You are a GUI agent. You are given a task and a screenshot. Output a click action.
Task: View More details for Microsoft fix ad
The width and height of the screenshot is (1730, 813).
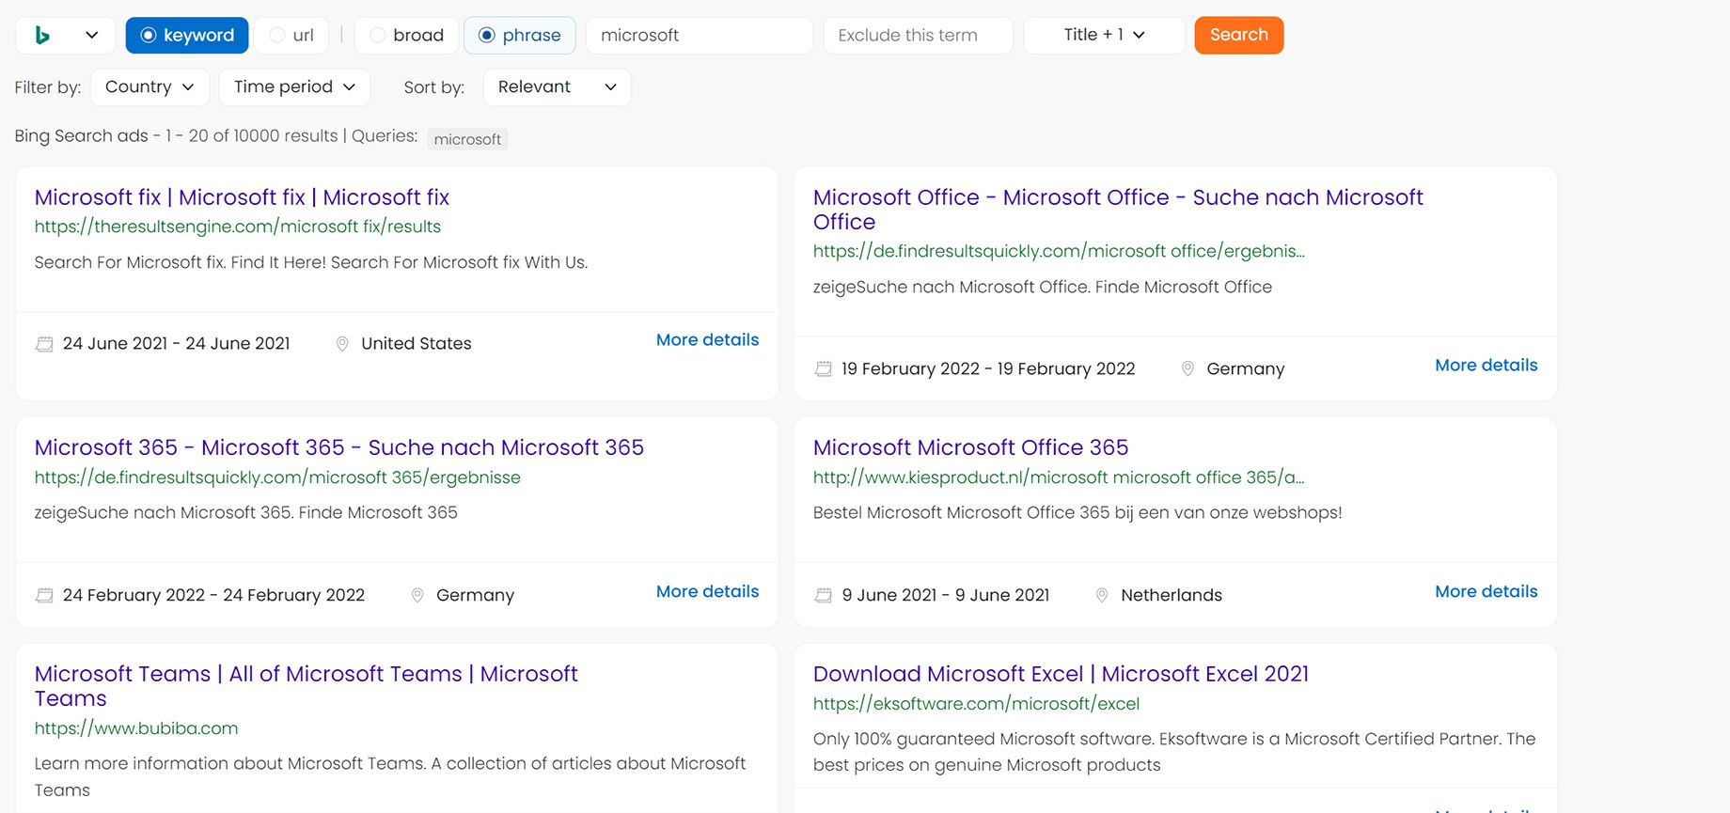click(x=707, y=340)
